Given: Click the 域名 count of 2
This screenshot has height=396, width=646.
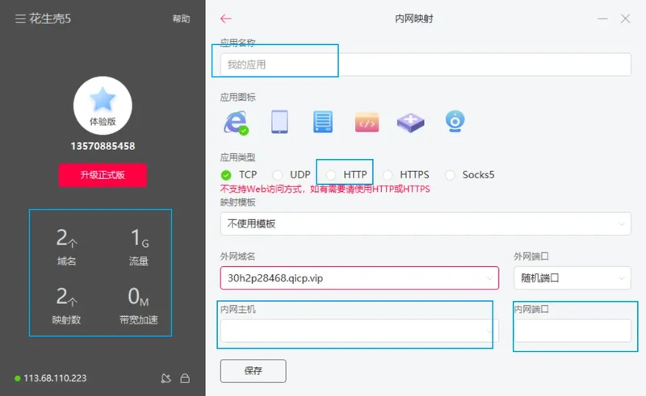Looking at the screenshot, I should tap(66, 247).
